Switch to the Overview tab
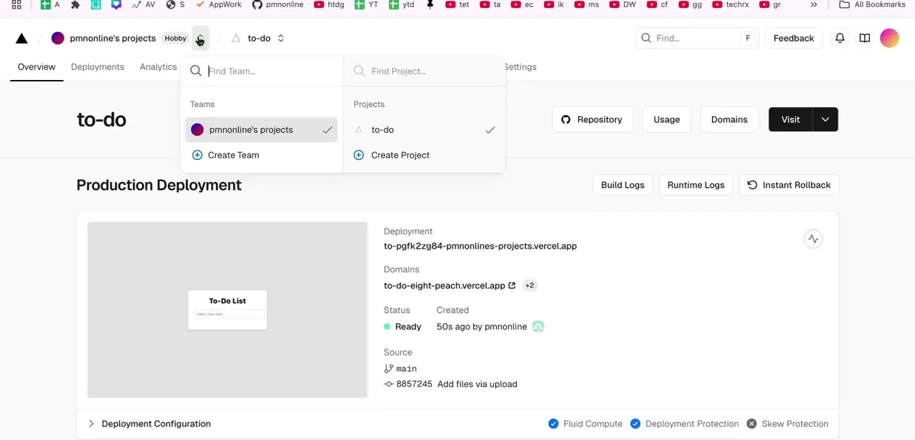 36,66
